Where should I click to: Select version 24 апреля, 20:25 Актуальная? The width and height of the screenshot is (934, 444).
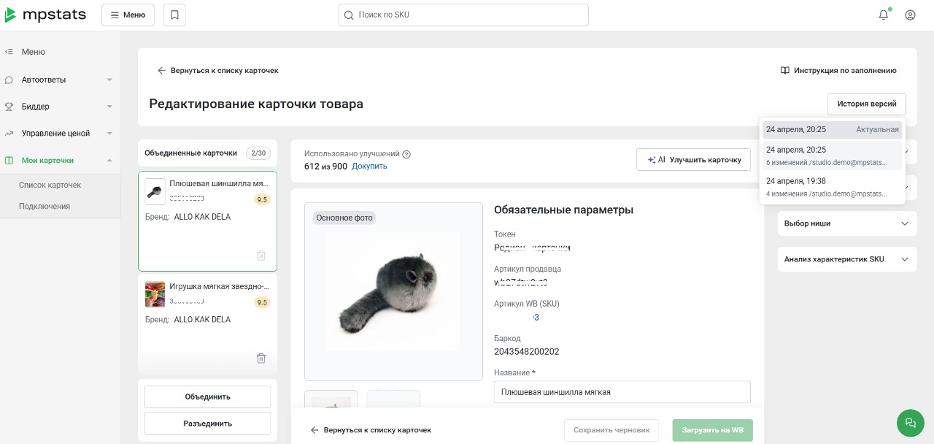click(833, 130)
